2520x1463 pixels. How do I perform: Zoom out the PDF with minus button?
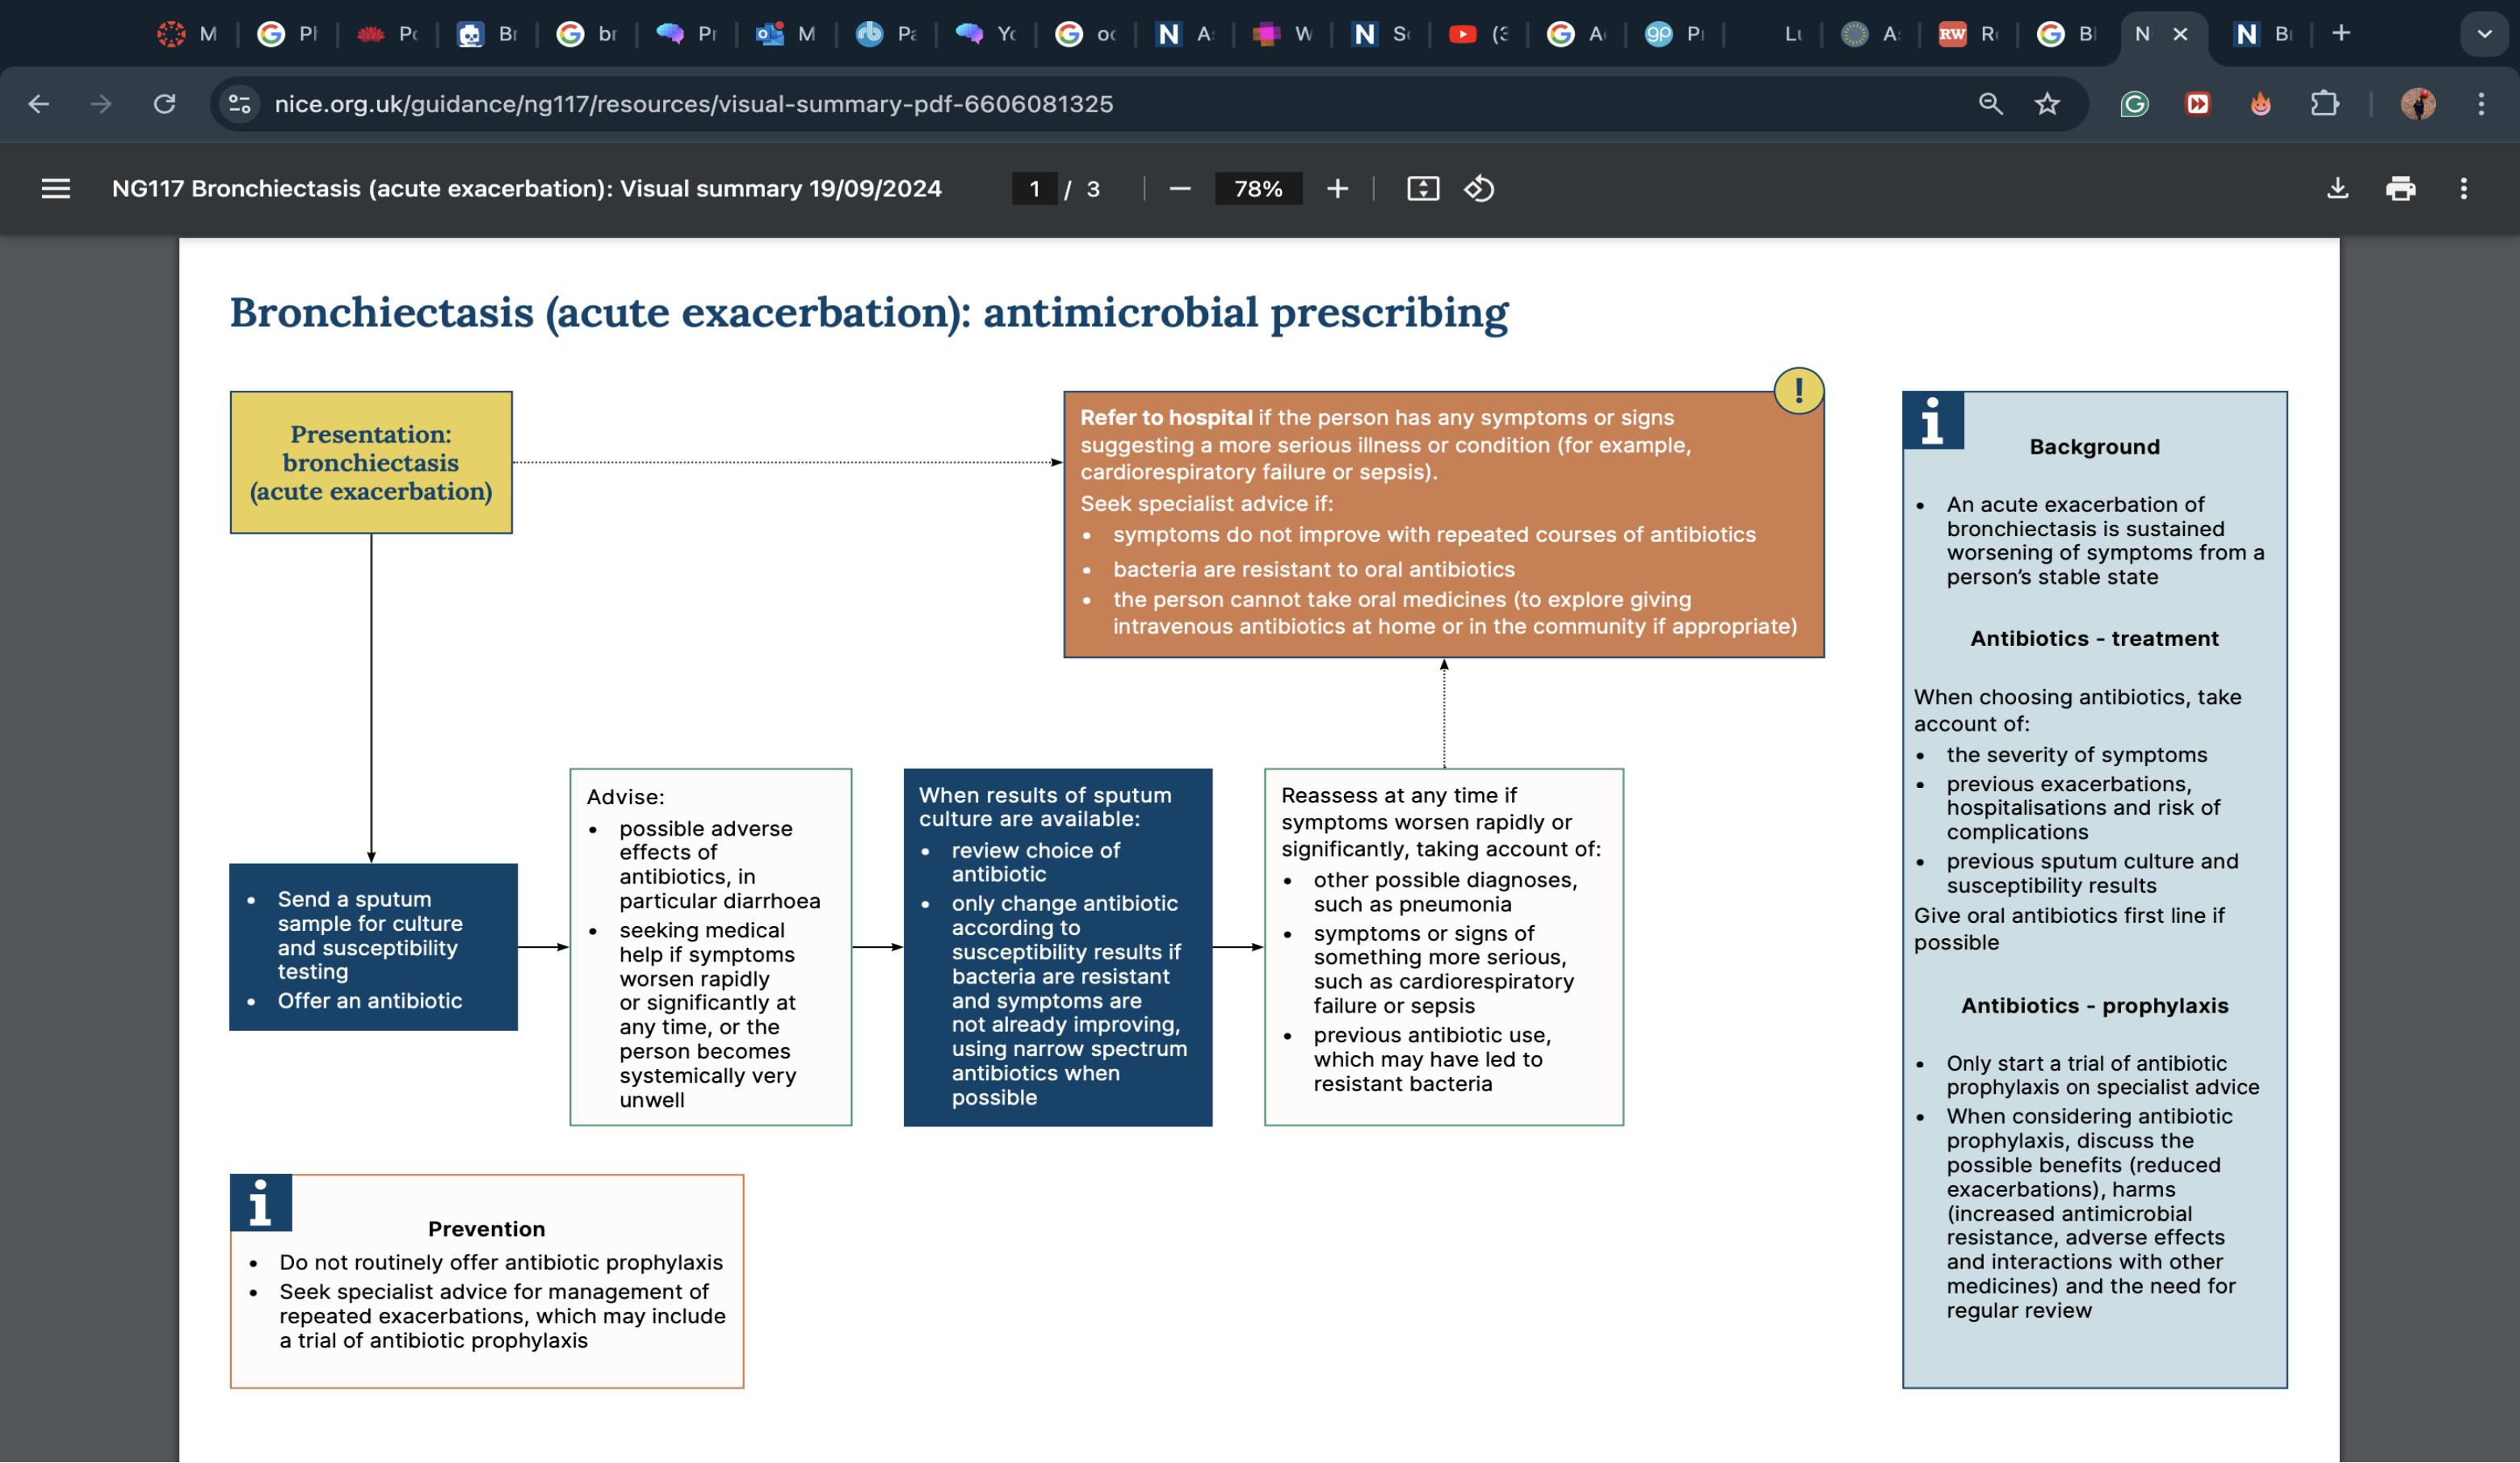[x=1180, y=189]
